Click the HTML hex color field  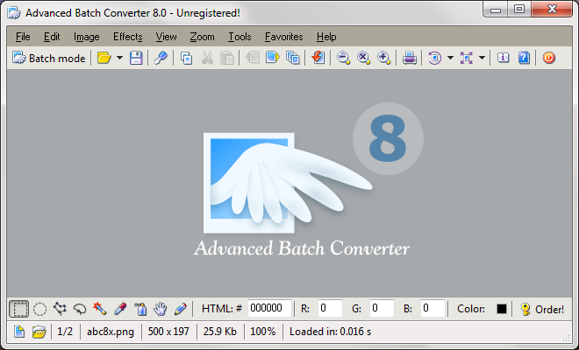269,308
